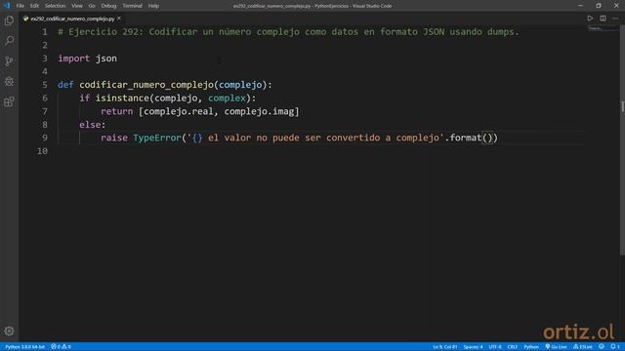Click the VS Code logo icon
Viewport: 625px width, 351px height.
pos(7,6)
